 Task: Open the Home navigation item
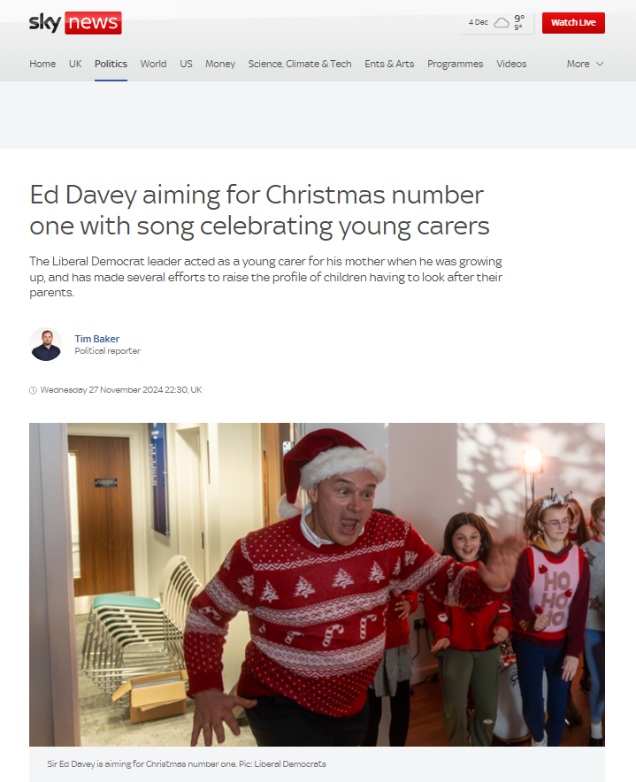click(x=42, y=64)
